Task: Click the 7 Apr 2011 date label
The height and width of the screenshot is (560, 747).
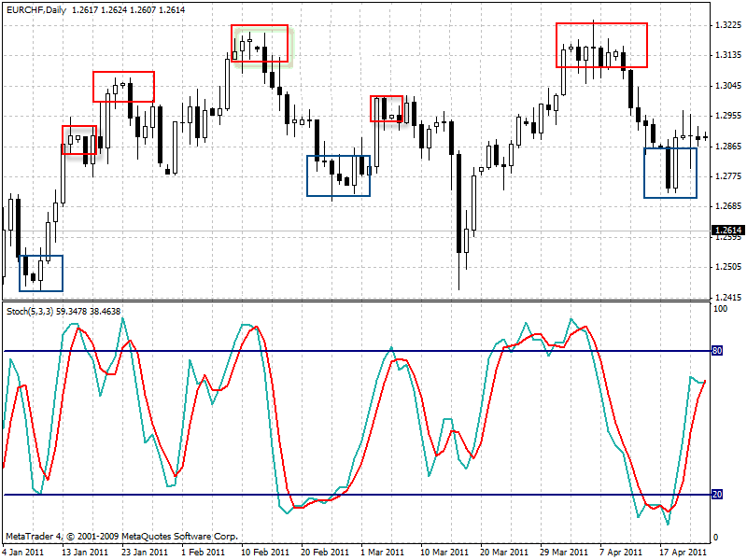Action: 621,553
